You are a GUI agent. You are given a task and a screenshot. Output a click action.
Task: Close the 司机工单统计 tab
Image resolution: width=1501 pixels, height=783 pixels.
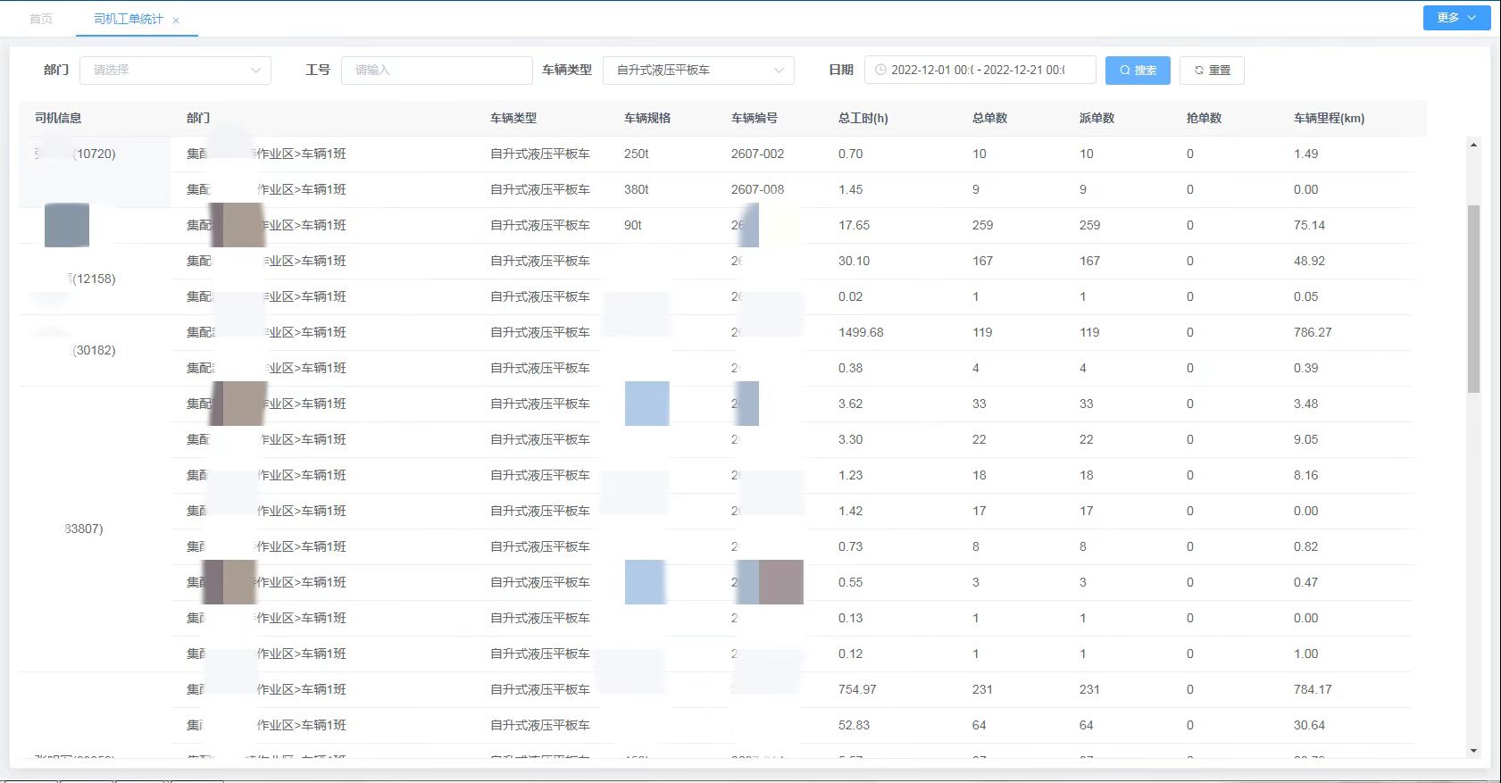[x=176, y=21]
